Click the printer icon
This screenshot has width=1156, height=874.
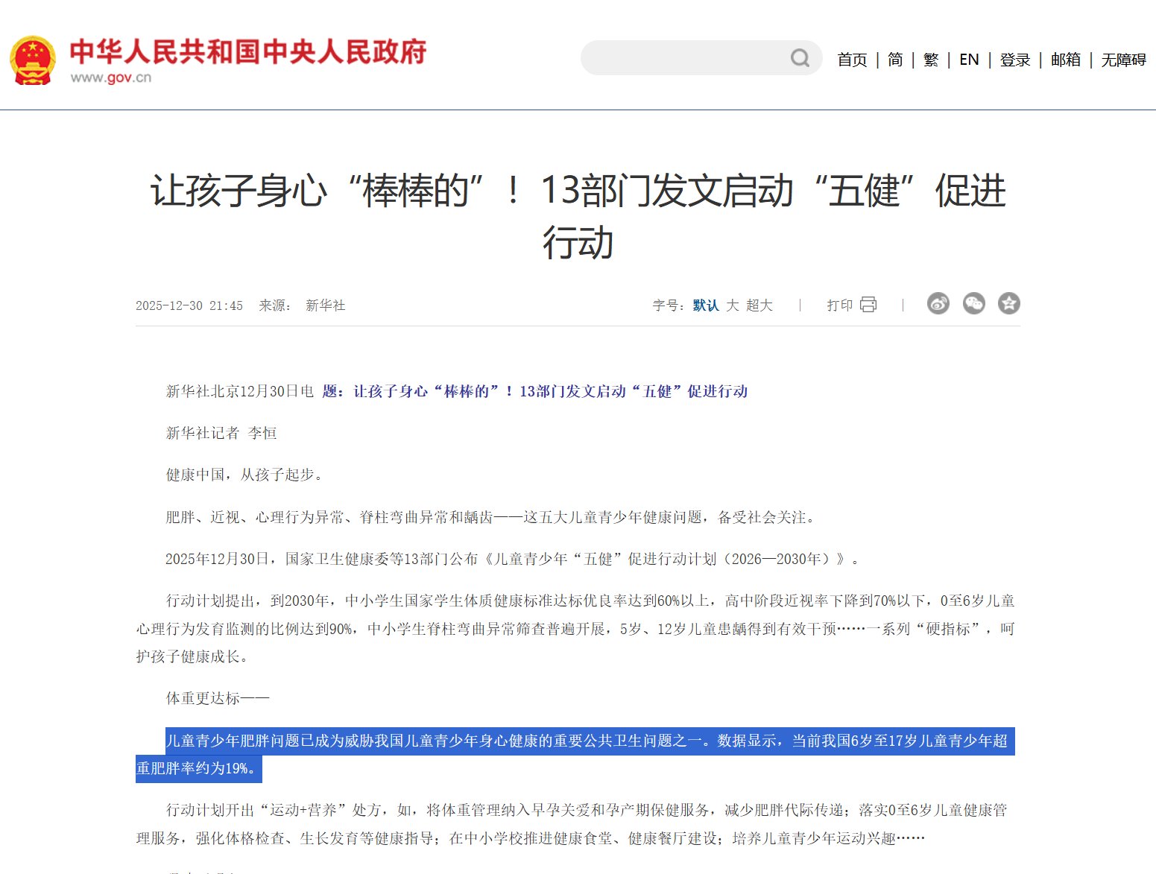[868, 305]
